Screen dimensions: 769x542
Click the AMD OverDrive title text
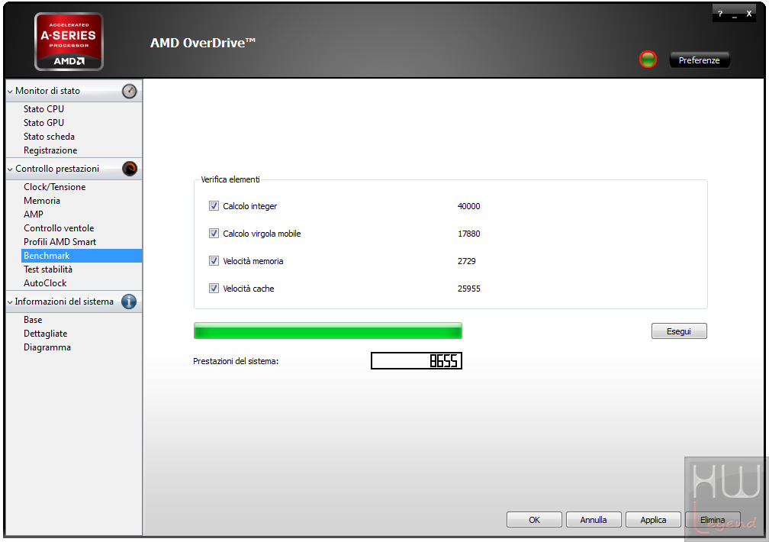click(203, 44)
